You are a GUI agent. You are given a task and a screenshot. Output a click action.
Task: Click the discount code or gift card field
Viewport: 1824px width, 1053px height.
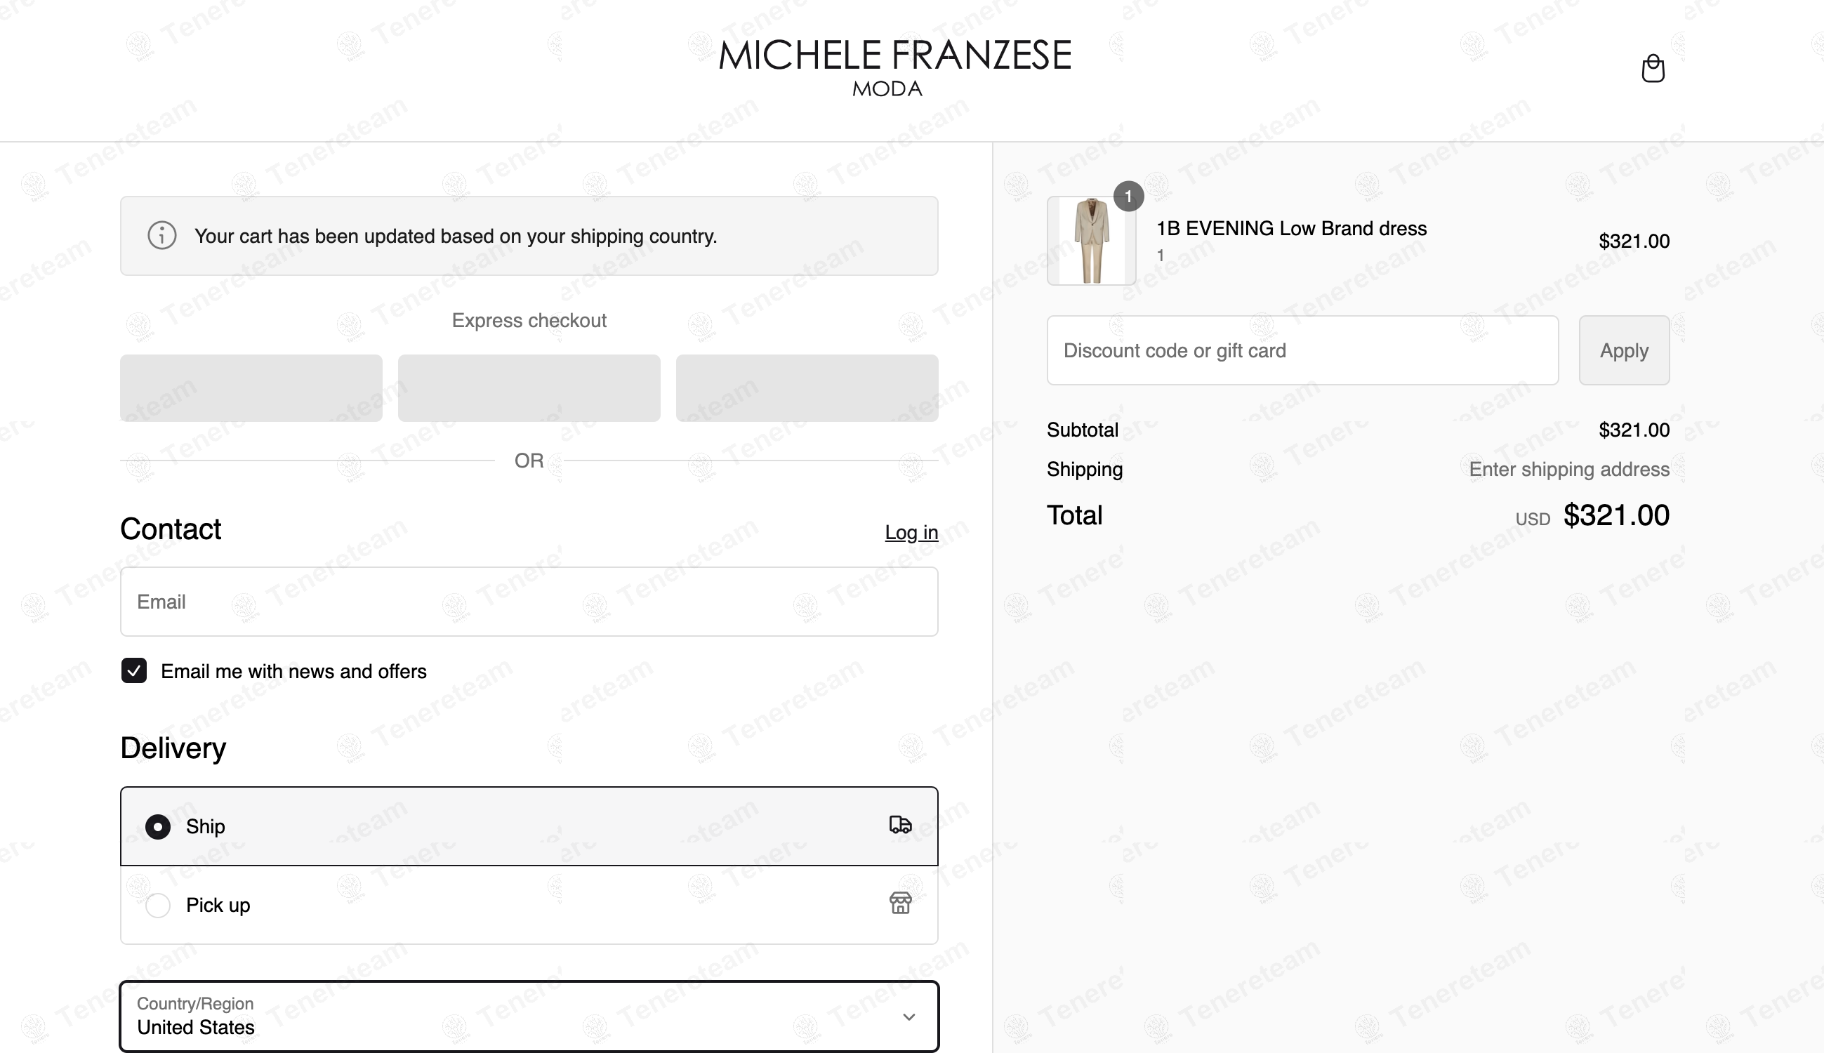[1302, 350]
